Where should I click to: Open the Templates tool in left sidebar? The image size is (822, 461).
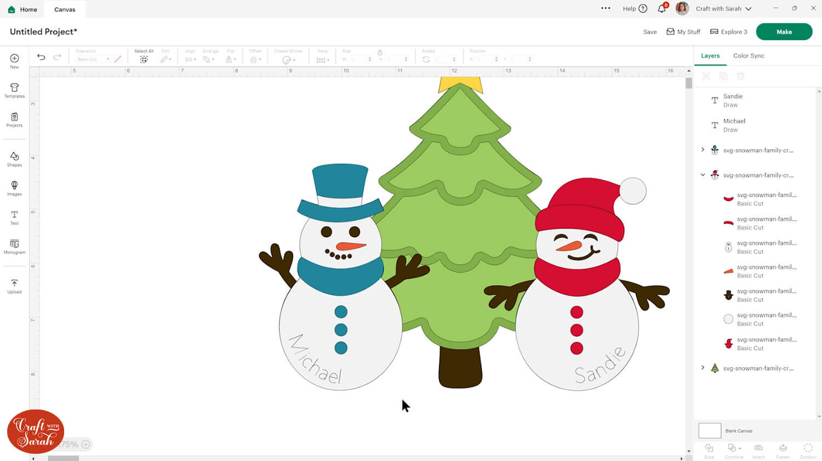14,90
